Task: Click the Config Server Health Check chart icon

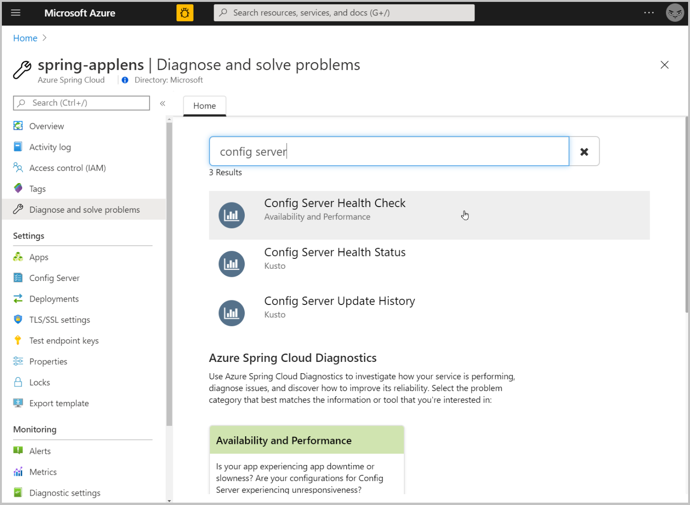Action: (x=232, y=215)
